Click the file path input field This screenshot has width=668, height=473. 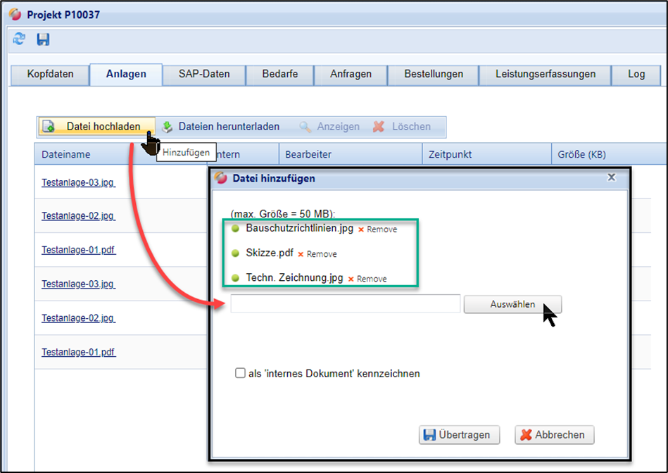(x=345, y=304)
